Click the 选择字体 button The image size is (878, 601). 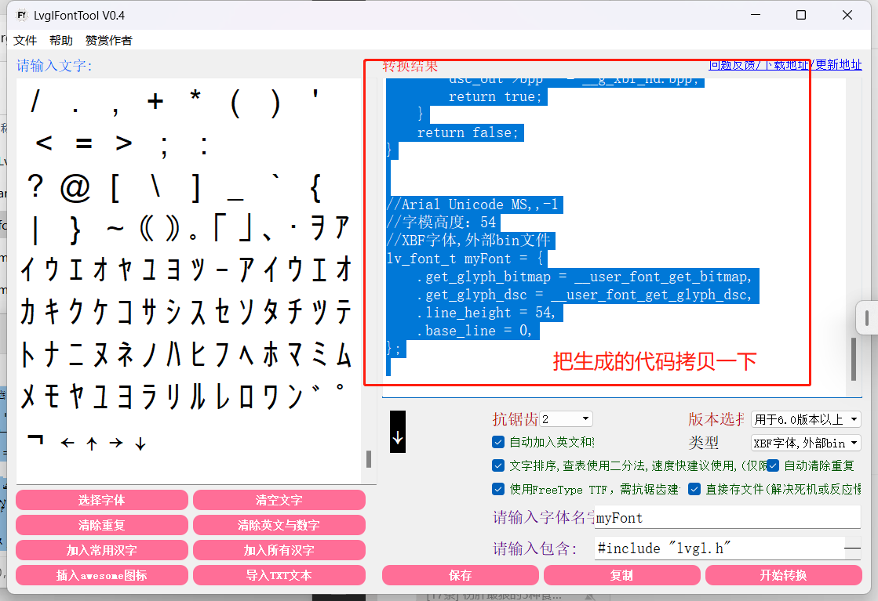tap(102, 500)
